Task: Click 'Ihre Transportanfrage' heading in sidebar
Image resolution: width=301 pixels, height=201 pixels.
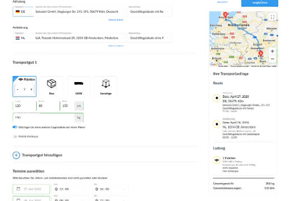Action: coord(231,74)
